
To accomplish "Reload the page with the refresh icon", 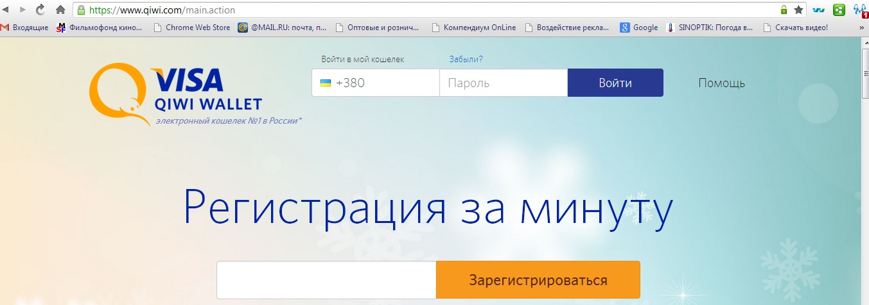I will [x=41, y=10].
